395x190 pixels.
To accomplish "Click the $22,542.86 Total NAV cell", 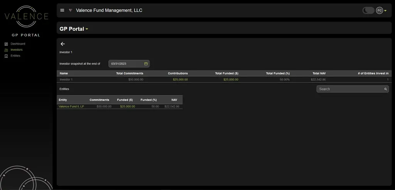I will [318, 80].
